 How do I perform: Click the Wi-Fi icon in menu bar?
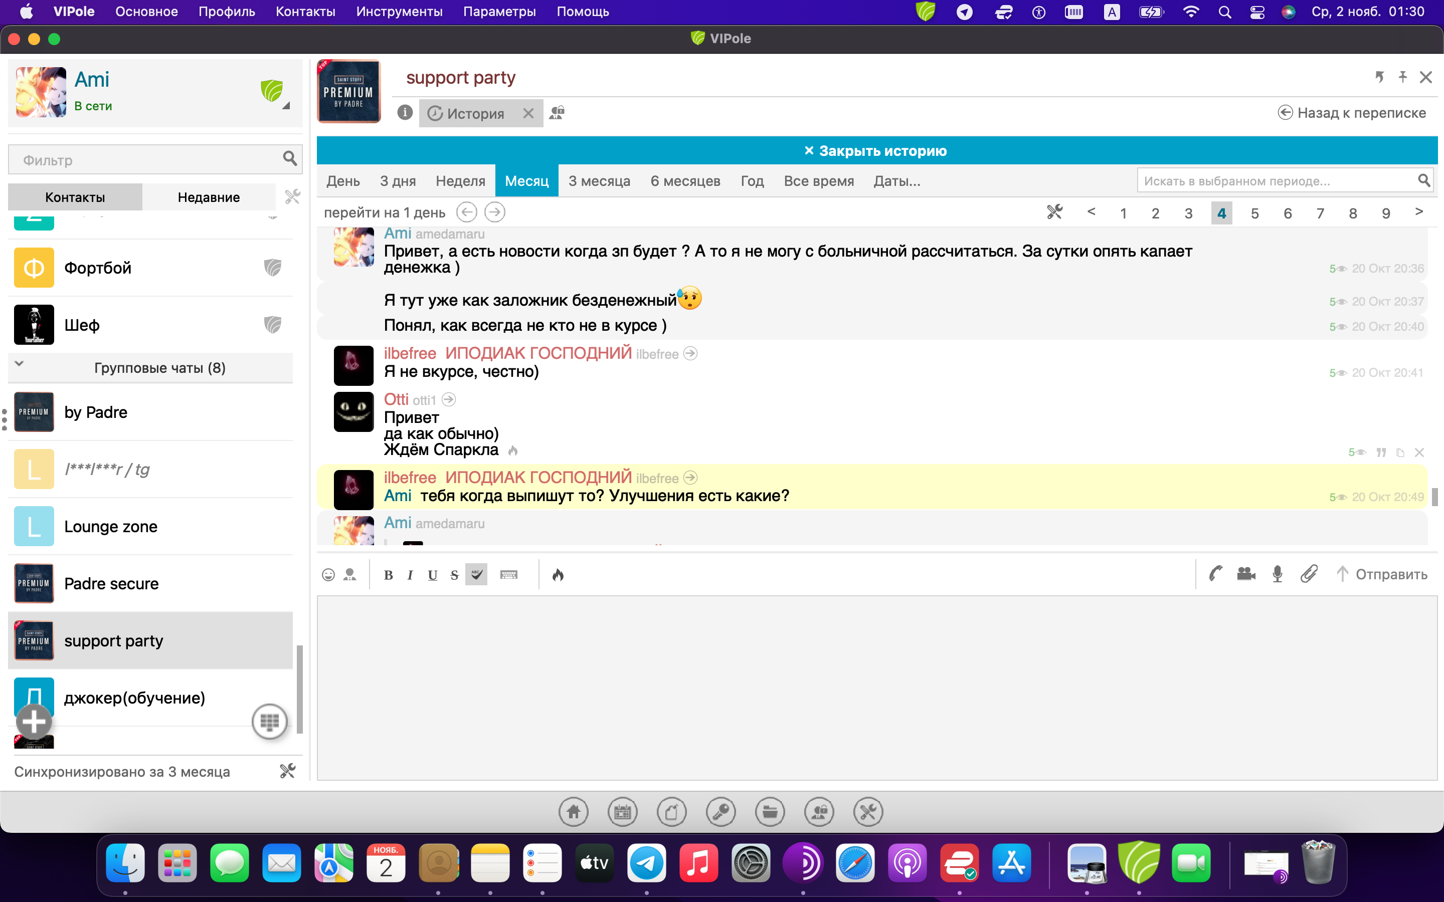point(1190,12)
